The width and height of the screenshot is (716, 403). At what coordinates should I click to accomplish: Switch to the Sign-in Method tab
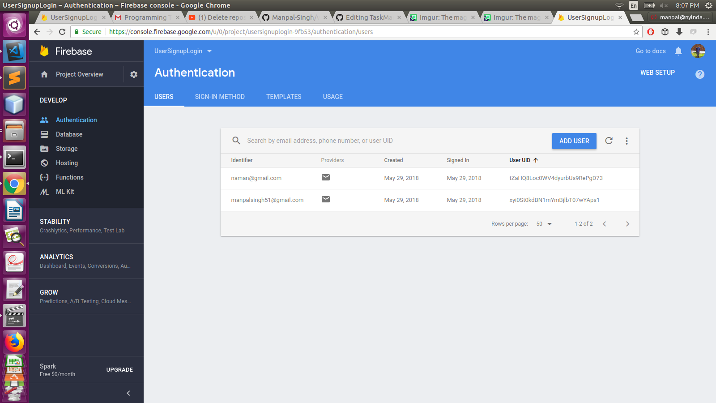[220, 97]
